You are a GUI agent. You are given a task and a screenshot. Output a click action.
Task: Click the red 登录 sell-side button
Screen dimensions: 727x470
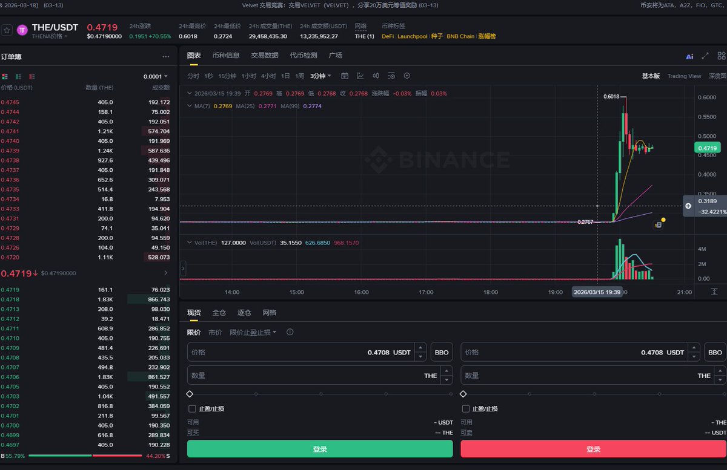pos(593,449)
